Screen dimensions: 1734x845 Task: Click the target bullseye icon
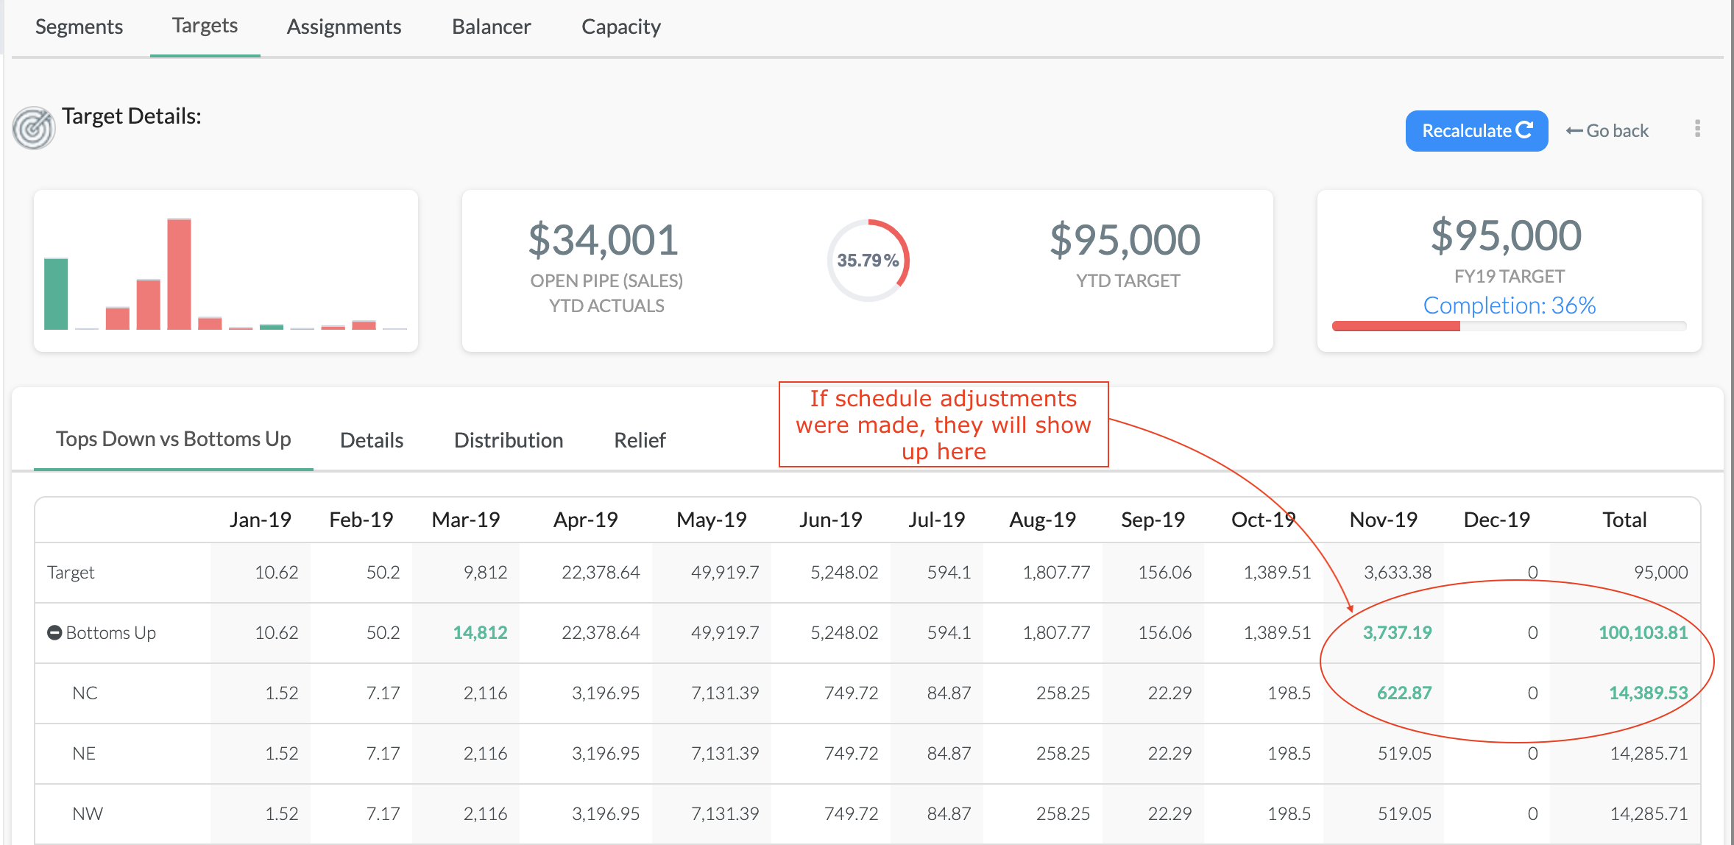pos(34,128)
